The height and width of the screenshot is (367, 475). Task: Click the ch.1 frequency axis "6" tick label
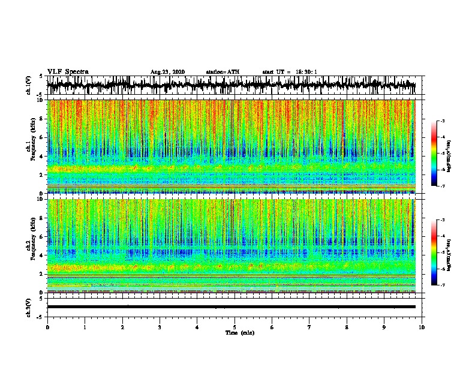click(42, 137)
